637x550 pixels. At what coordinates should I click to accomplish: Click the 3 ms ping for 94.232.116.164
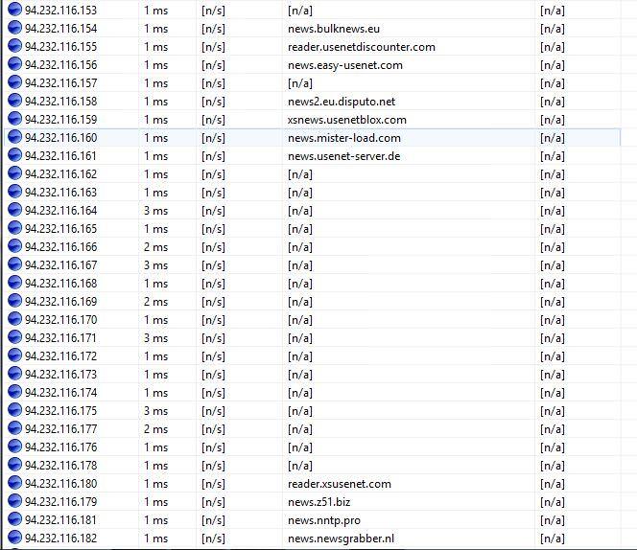click(155, 211)
